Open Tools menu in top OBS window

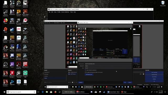pos(71,12)
